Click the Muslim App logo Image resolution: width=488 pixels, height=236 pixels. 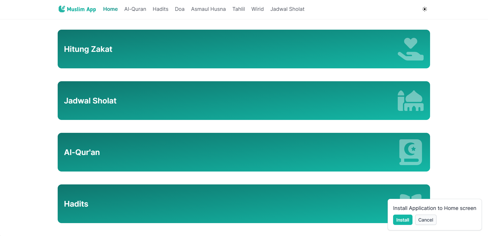(77, 9)
